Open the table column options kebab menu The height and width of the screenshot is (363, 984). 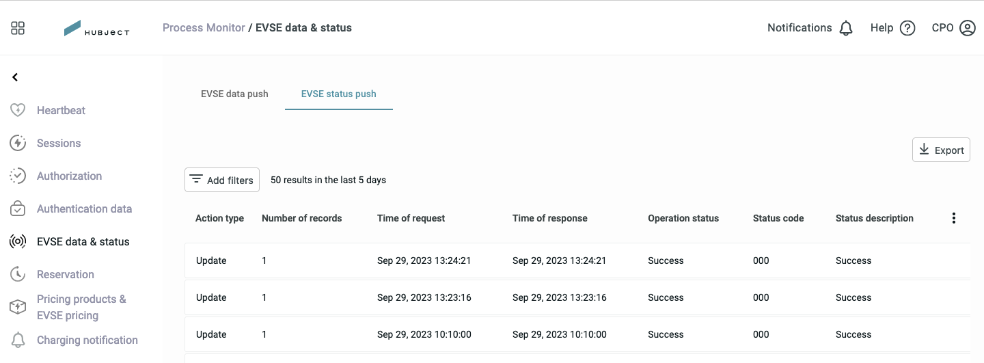954,218
